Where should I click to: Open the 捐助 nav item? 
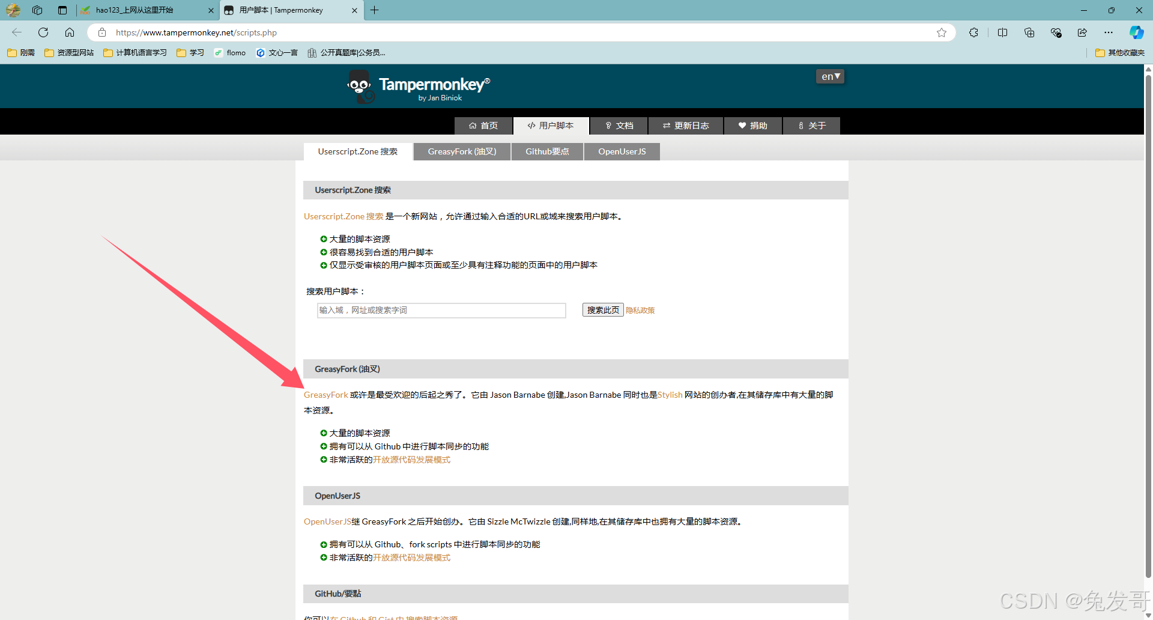coord(753,126)
